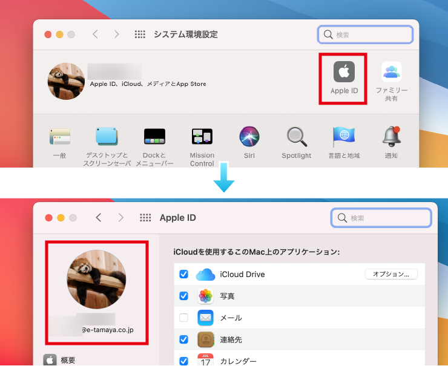Viewport: 448px width, 366px height.
Task: Uncheck the Contacts (連絡先) checkbox
Action: [183, 339]
